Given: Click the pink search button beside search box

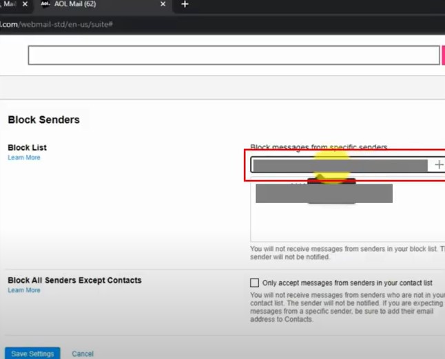Looking at the screenshot, I should pos(444,55).
